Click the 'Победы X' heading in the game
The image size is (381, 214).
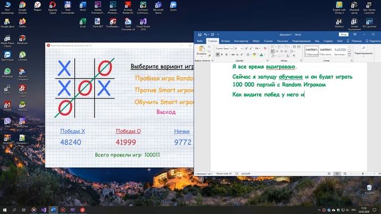point(73,131)
